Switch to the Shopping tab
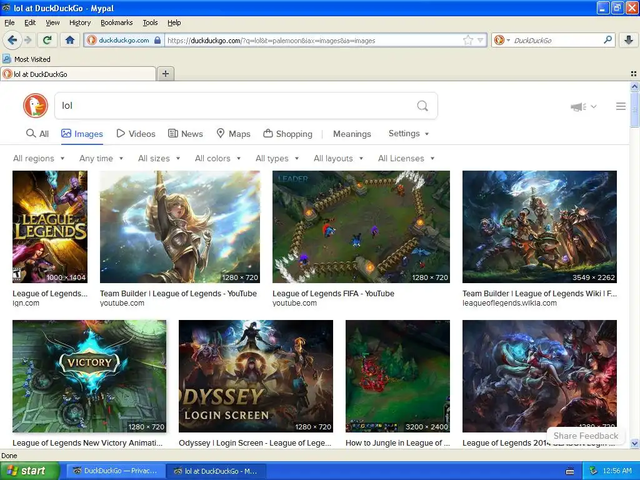This screenshot has height=480, width=640. (287, 134)
